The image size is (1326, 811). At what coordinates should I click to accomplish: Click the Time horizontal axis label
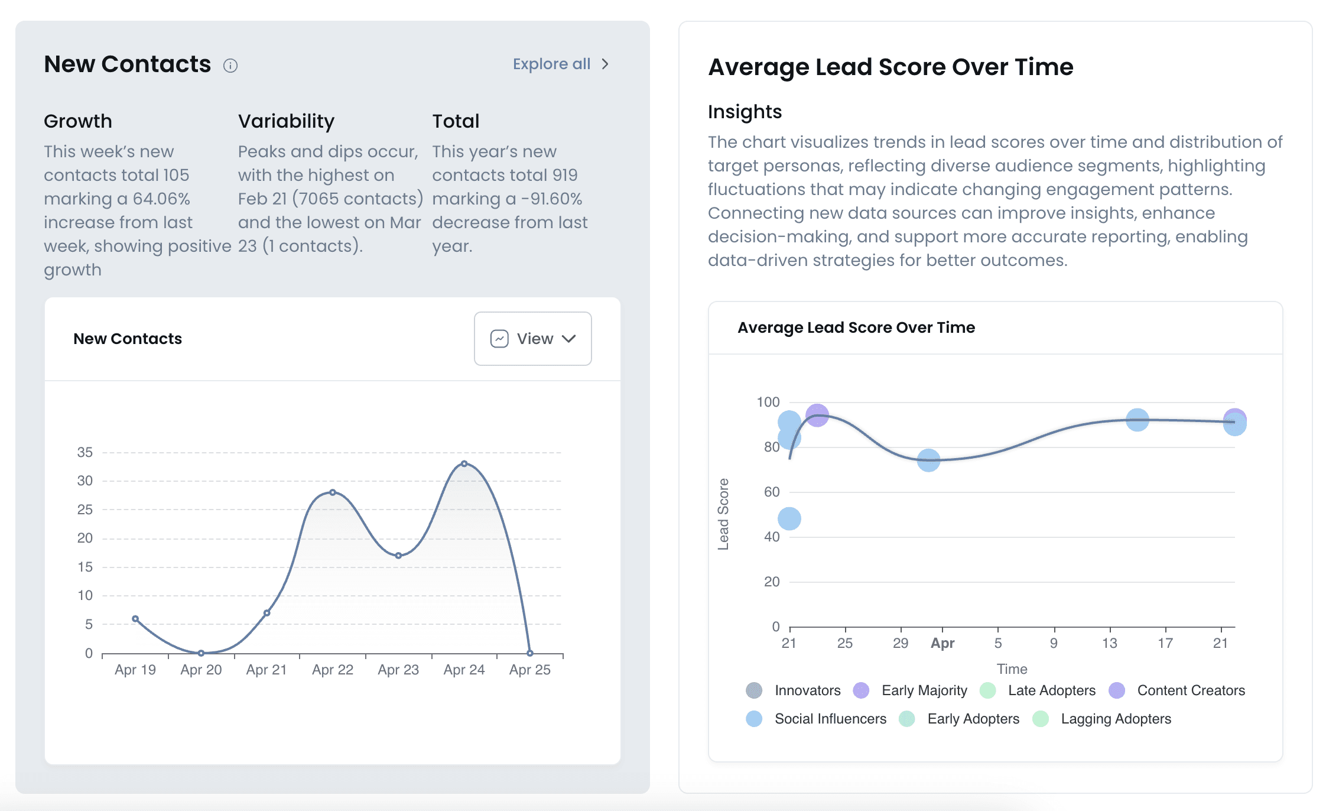[x=1012, y=669]
